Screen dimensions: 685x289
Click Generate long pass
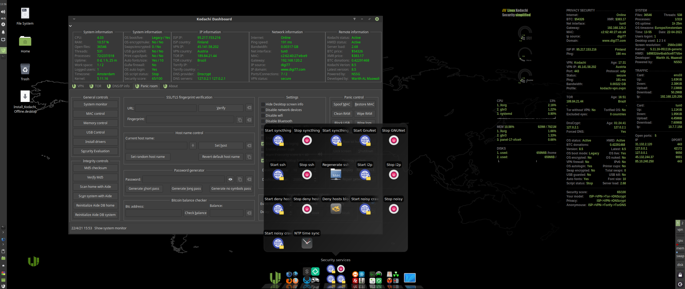coord(186,189)
